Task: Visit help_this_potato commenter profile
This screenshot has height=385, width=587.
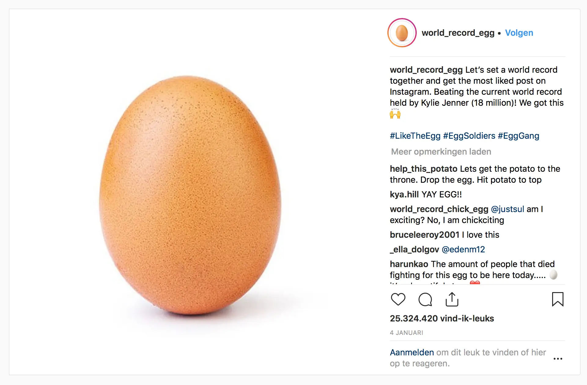Action: click(x=423, y=169)
